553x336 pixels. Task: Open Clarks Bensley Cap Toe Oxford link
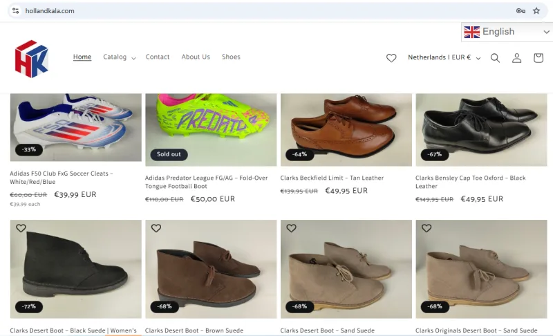tap(471, 182)
